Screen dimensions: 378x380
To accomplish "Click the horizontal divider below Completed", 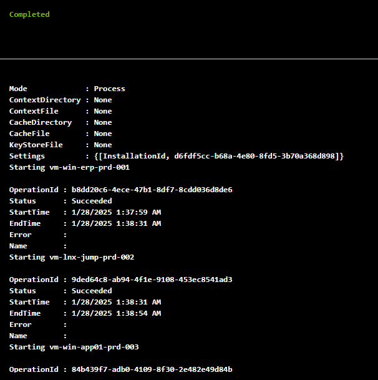I will [189, 59].
